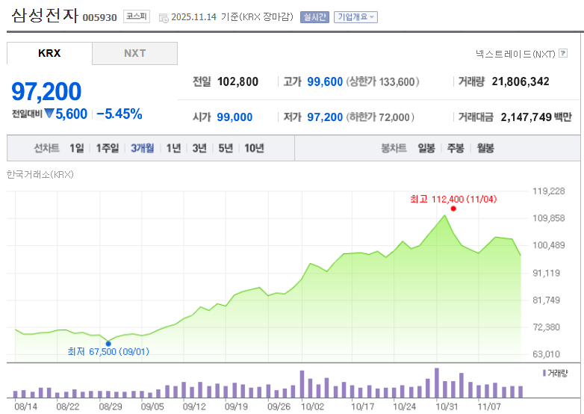Click the tallest volume bar near 10/31
The height and width of the screenshot is (414, 584).
(437, 383)
